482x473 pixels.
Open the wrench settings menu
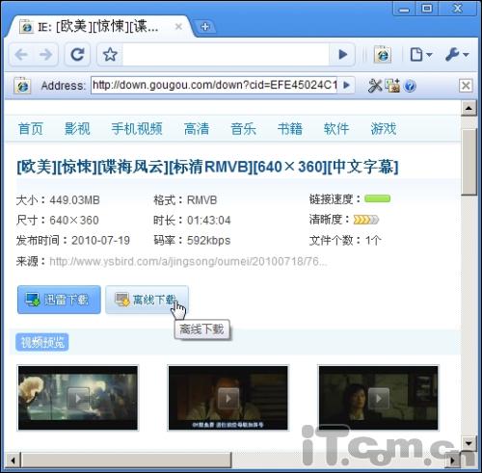457,55
